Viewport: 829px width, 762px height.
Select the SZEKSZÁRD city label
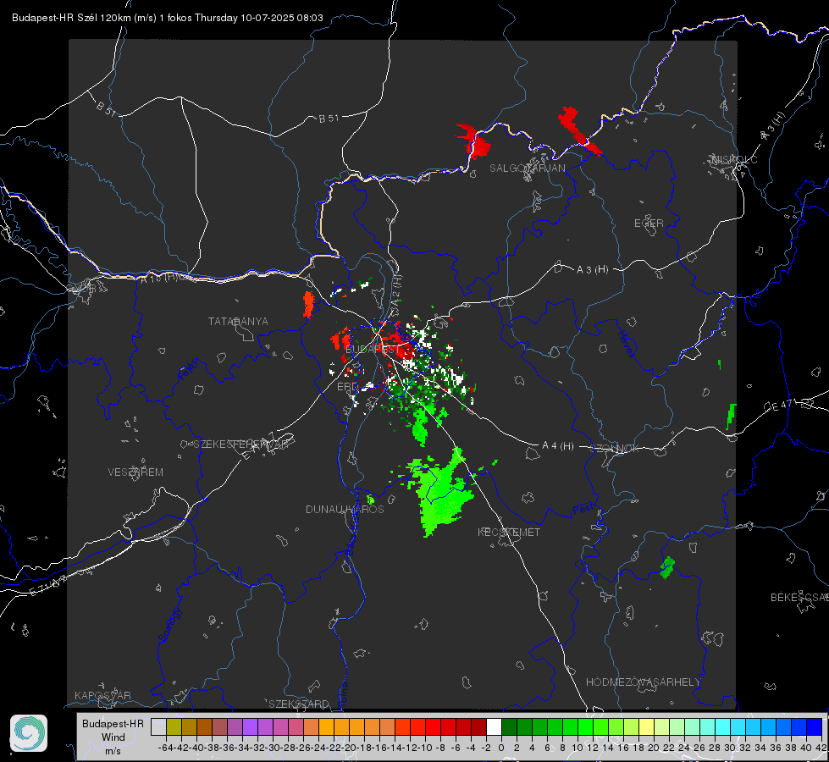299,704
